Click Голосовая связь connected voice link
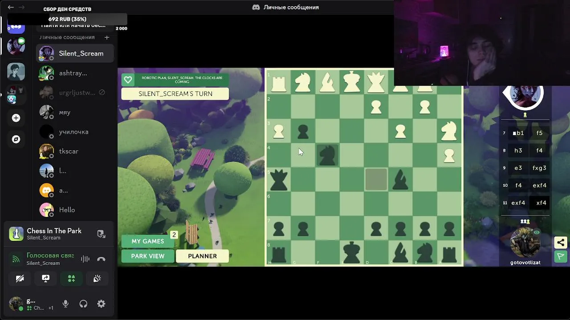Image resolution: width=570 pixels, height=320 pixels. [x=50, y=256]
